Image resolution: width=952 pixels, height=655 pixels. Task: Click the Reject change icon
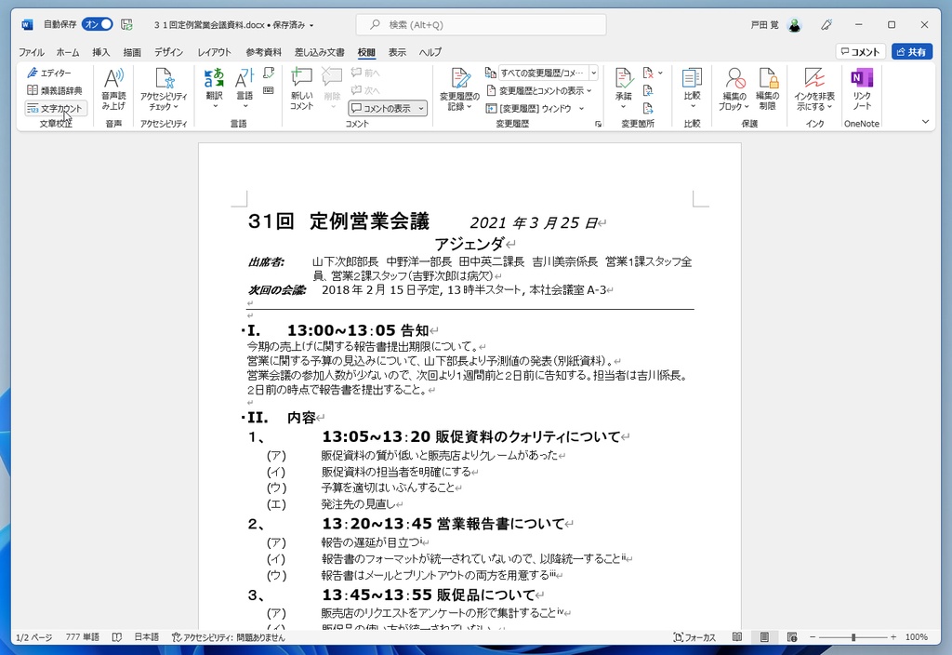click(x=648, y=73)
